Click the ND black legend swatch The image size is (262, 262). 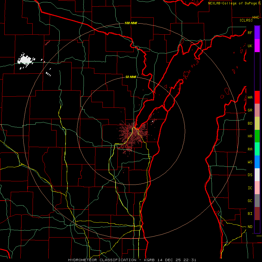click(x=257, y=226)
